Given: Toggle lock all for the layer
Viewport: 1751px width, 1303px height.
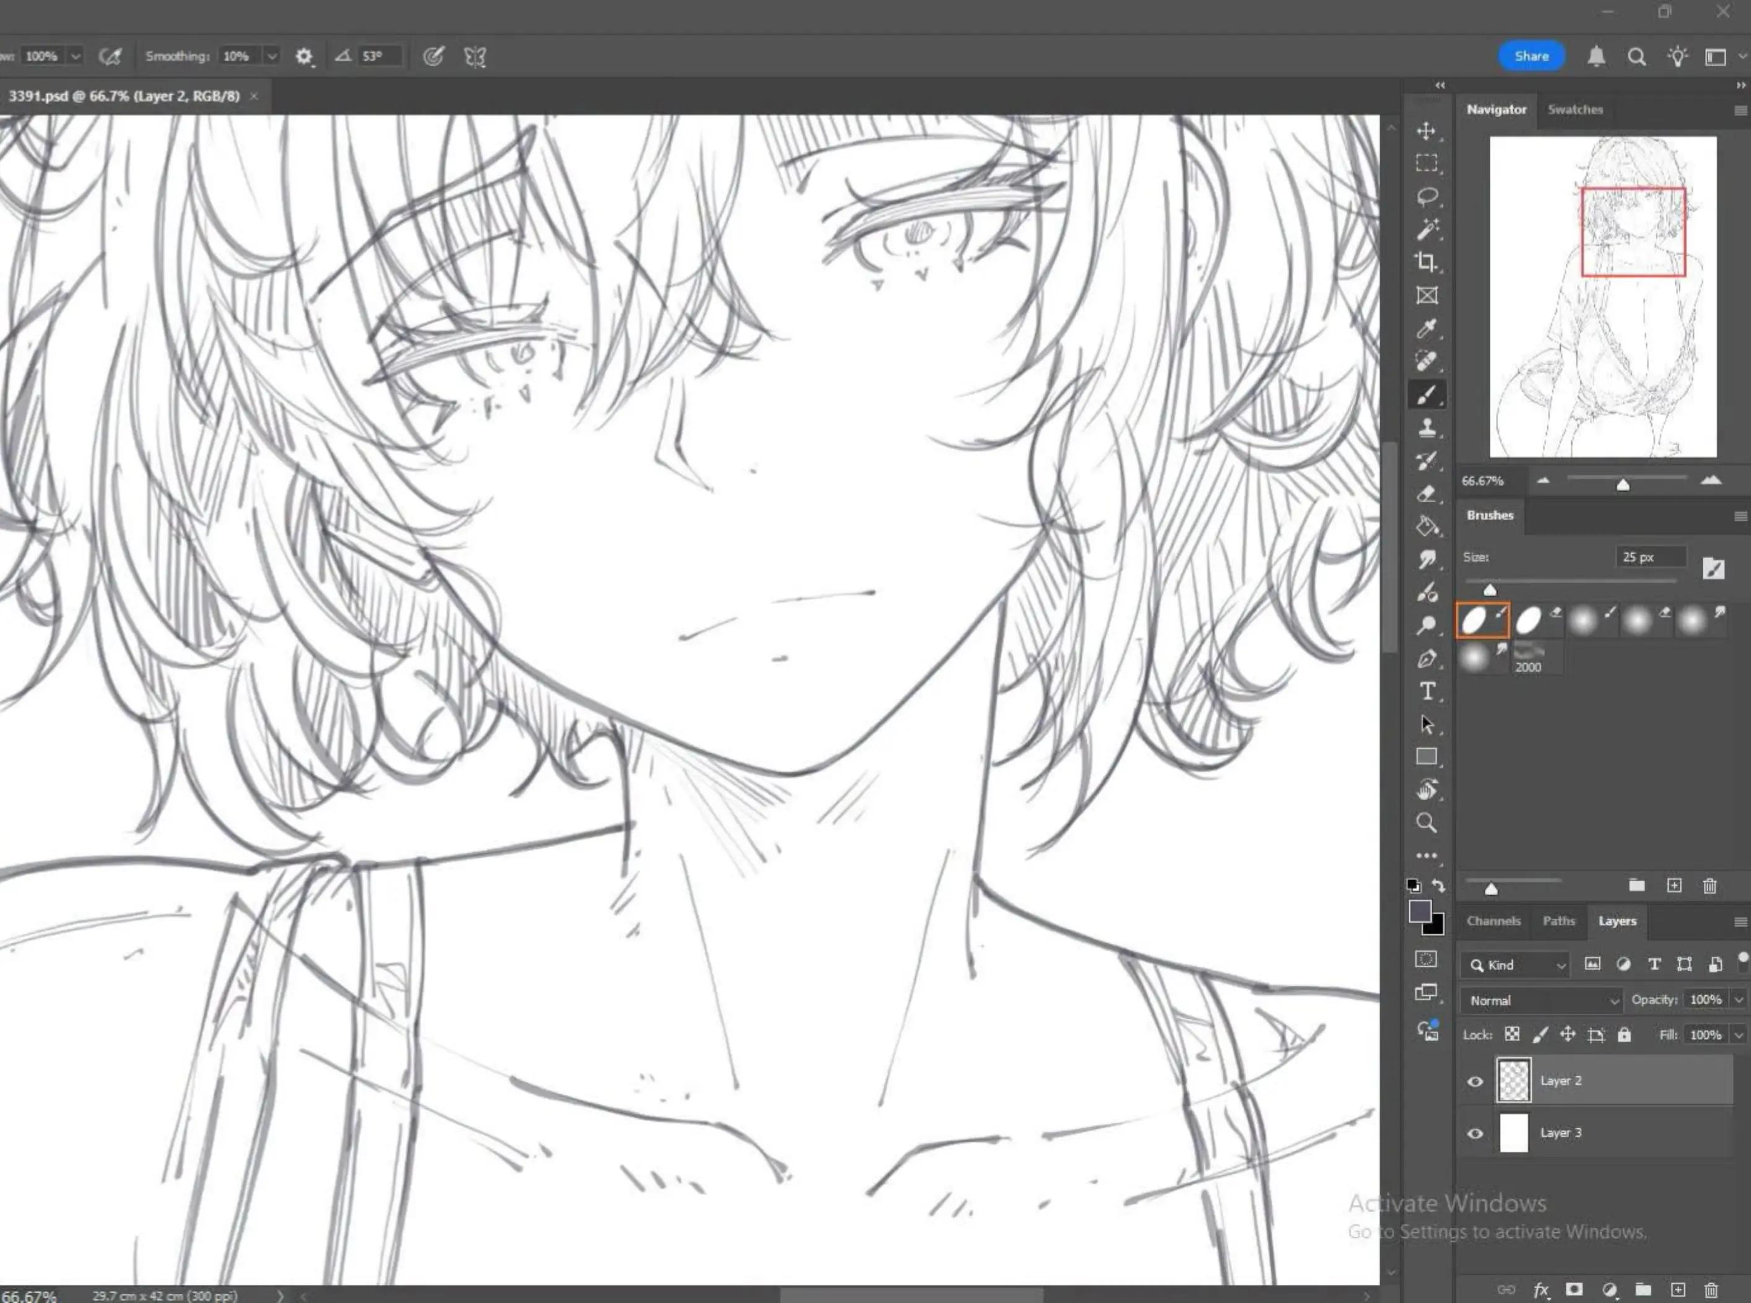Looking at the screenshot, I should (1624, 1034).
